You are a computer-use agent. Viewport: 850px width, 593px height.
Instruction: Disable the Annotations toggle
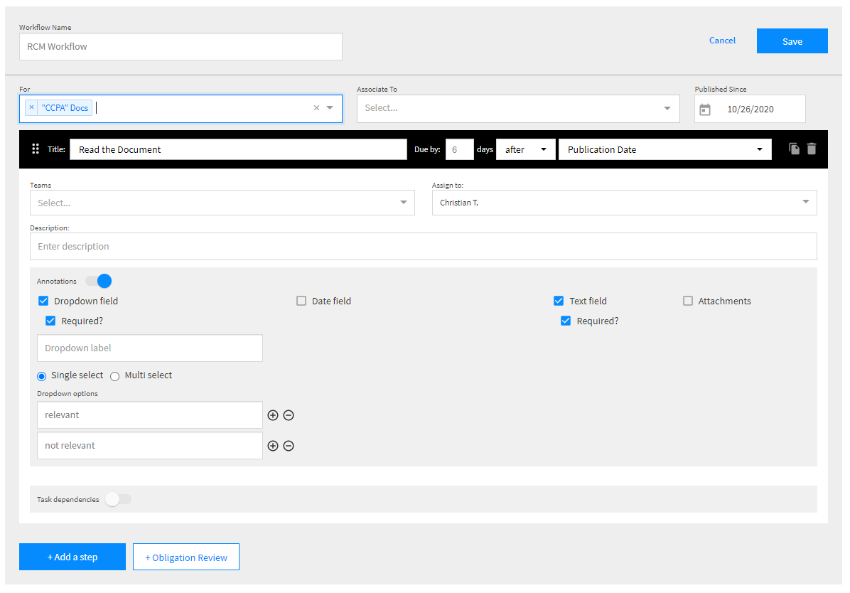pyautogui.click(x=99, y=281)
